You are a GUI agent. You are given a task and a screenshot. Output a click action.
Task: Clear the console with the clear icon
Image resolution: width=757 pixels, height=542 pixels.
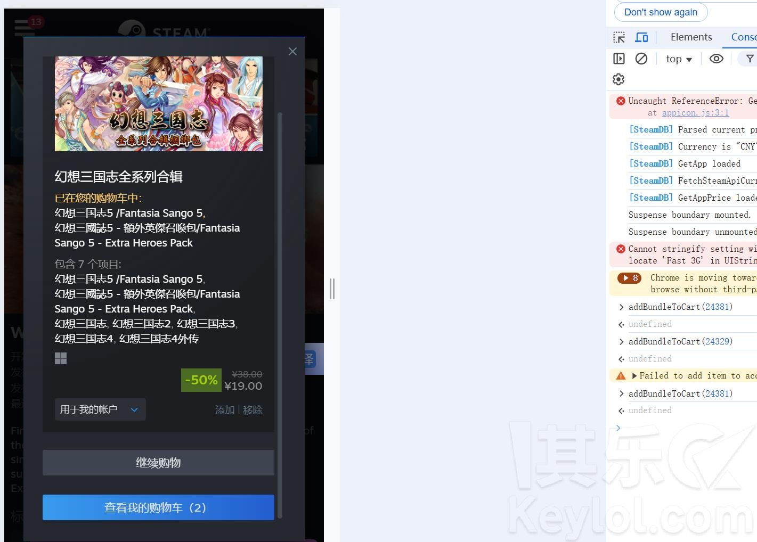(x=641, y=59)
